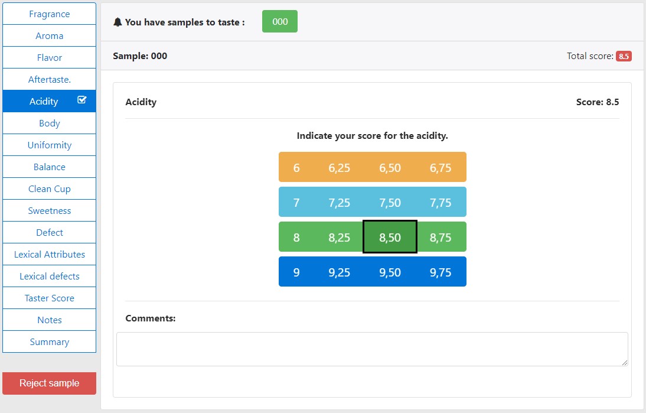Choose acidity score 7,25
Screen dimensions: 646x413
coord(339,203)
